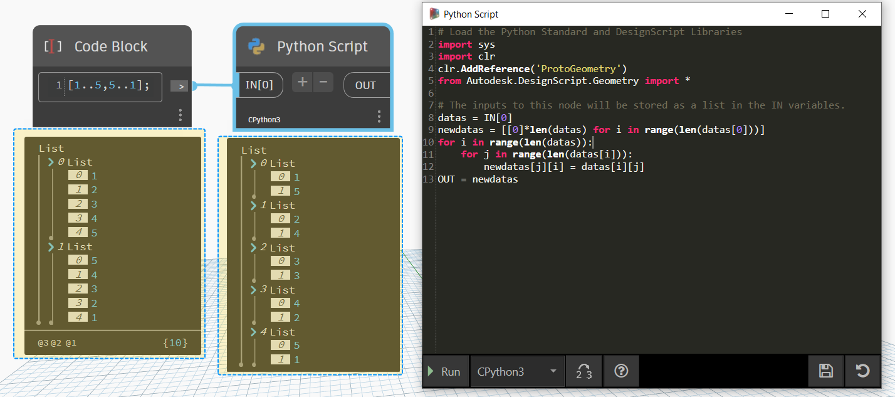
Task: Collapse index 3 List in Python Script preview
Action: click(254, 290)
